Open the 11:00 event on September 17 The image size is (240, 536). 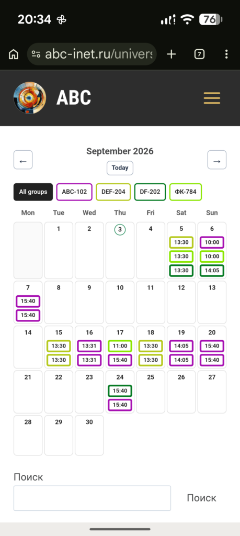click(120, 346)
